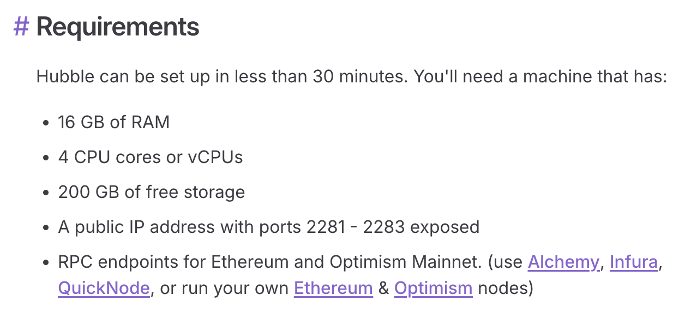Viewport: 697px width, 312px height.
Task: Click the bullet dot before "16 GB of RAM"
Action: (46, 123)
